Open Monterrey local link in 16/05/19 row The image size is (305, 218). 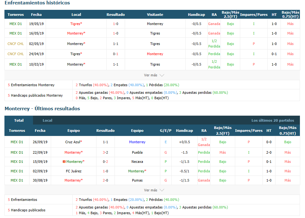point(76,33)
